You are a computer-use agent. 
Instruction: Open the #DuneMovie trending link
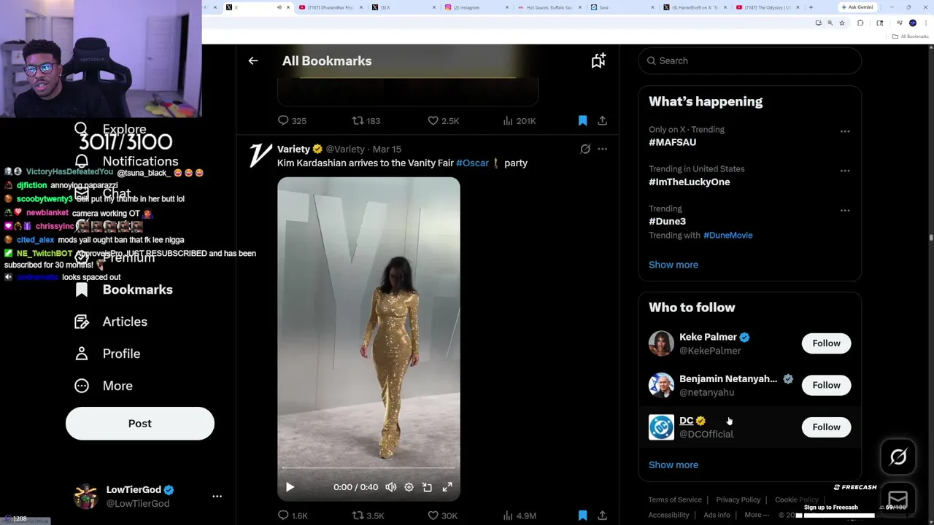[727, 235]
